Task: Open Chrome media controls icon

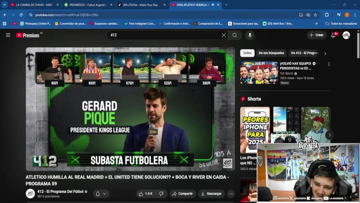Action: click(x=339, y=15)
